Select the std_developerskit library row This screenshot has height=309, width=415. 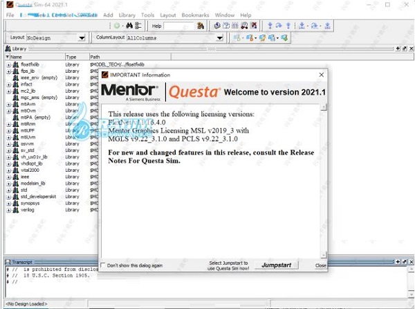38,197
